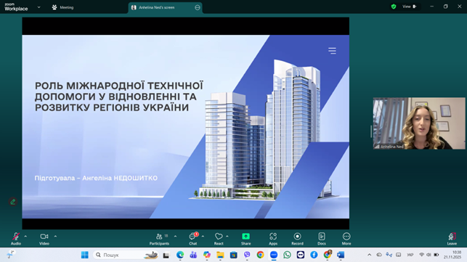
Task: Open File Explorer from the taskbar
Action: click(x=220, y=255)
